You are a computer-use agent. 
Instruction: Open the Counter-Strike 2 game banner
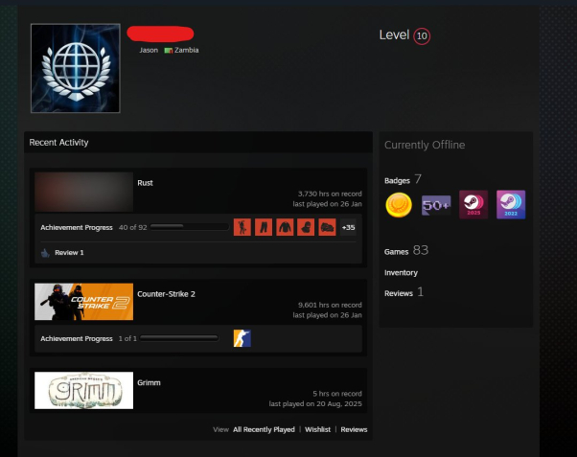83,302
